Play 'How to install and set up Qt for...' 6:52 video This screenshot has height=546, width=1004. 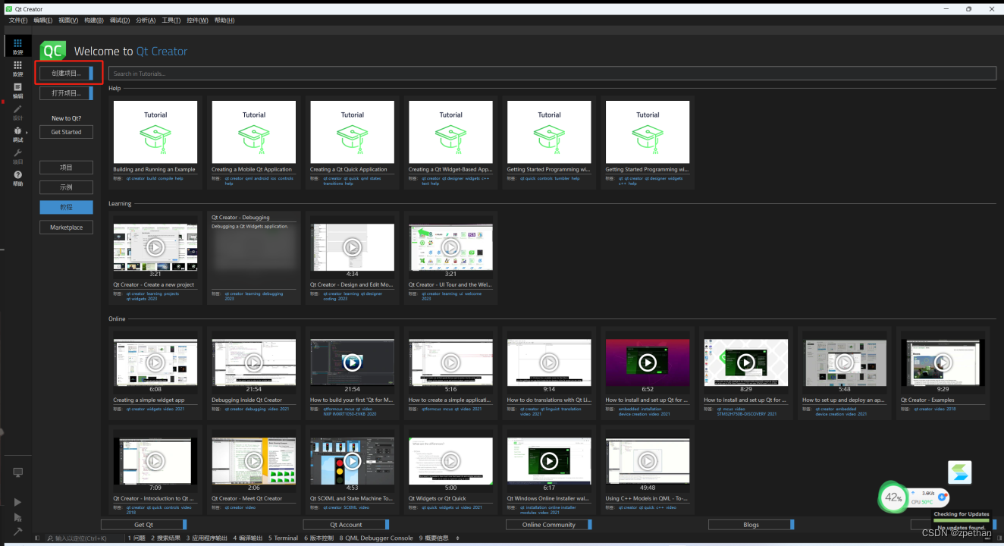(648, 362)
